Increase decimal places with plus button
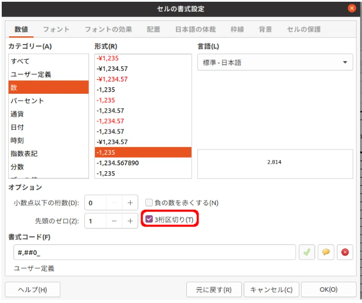 coord(131,203)
